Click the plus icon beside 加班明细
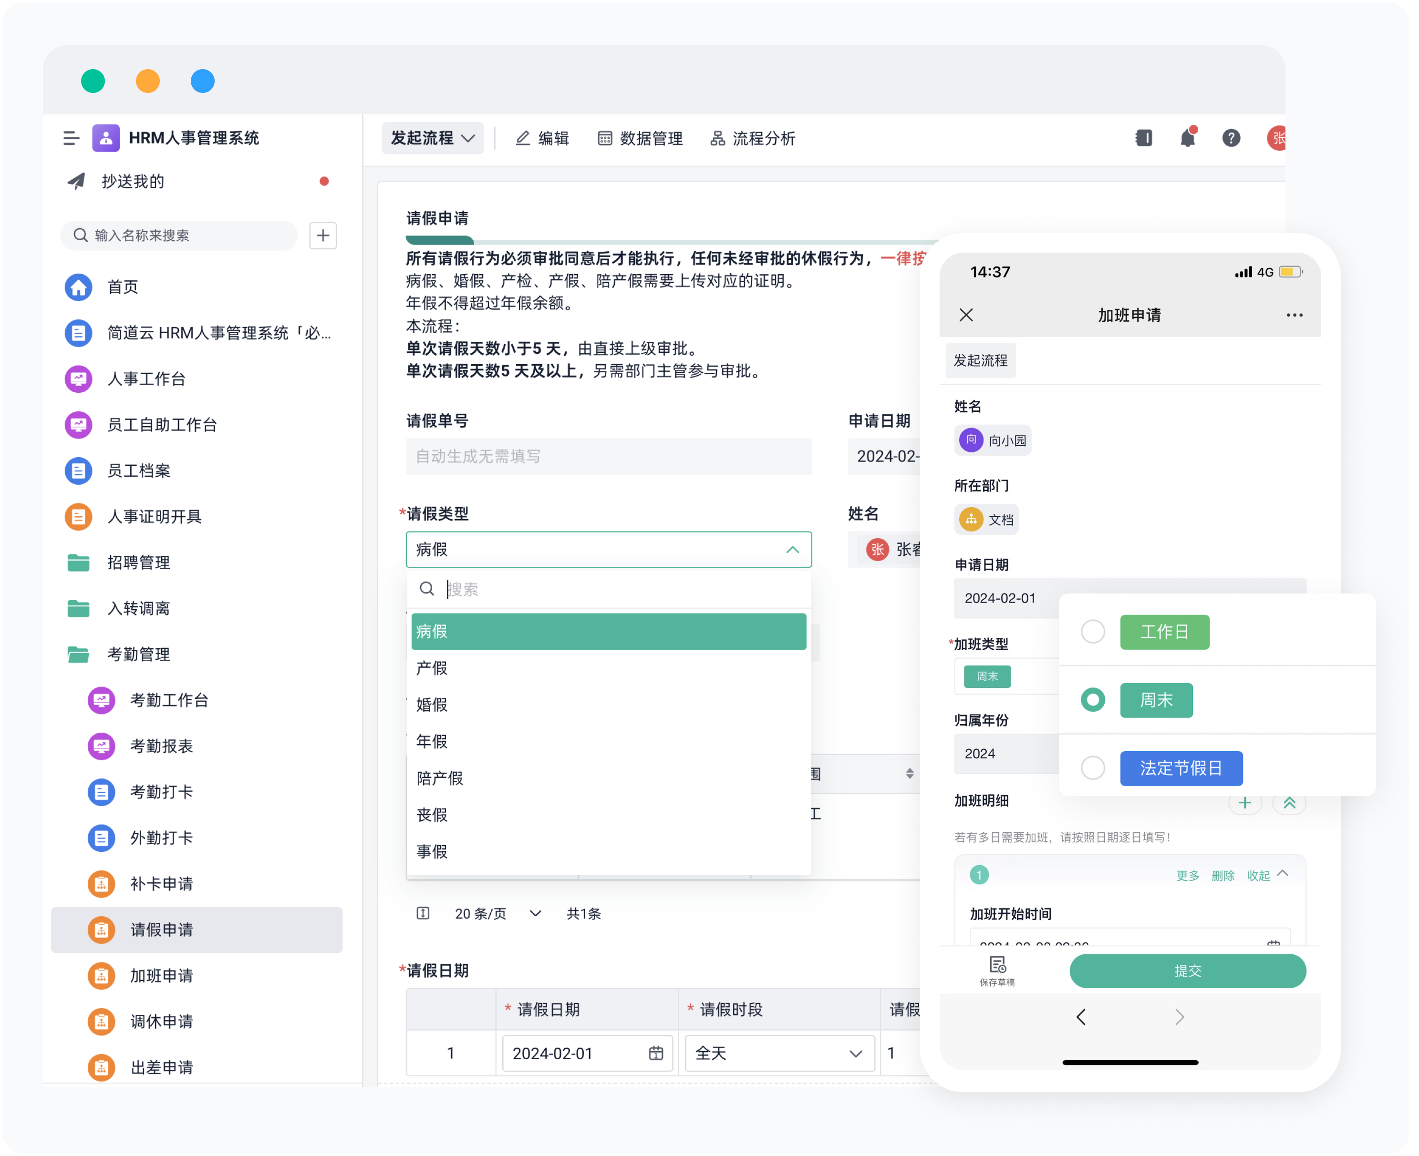Image resolution: width=1419 pixels, height=1156 pixels. pos(1244,803)
